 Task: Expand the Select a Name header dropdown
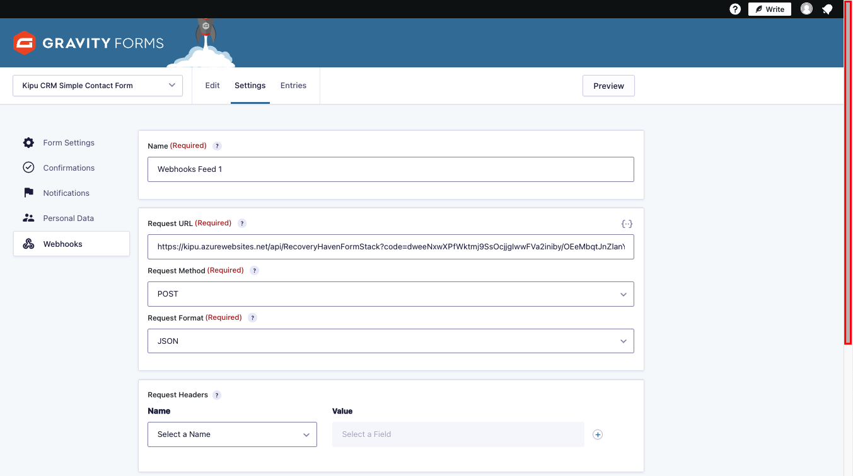point(232,434)
